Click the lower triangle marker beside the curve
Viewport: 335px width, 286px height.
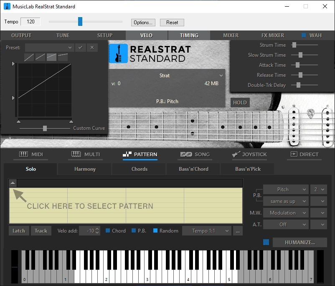tap(13, 98)
